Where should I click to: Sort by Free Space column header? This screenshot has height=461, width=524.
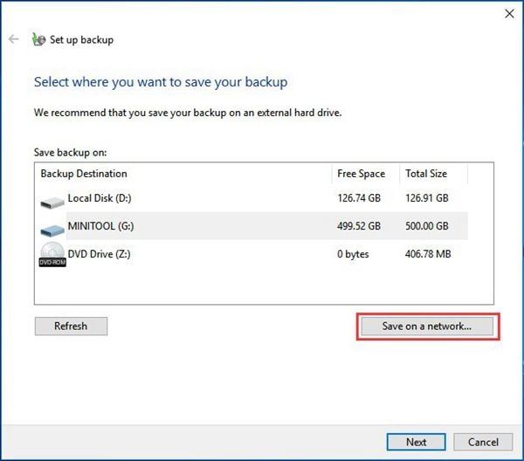pos(360,174)
